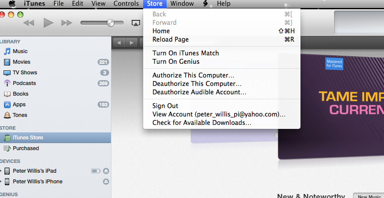Choose Authorize This Computer

pos(222,75)
